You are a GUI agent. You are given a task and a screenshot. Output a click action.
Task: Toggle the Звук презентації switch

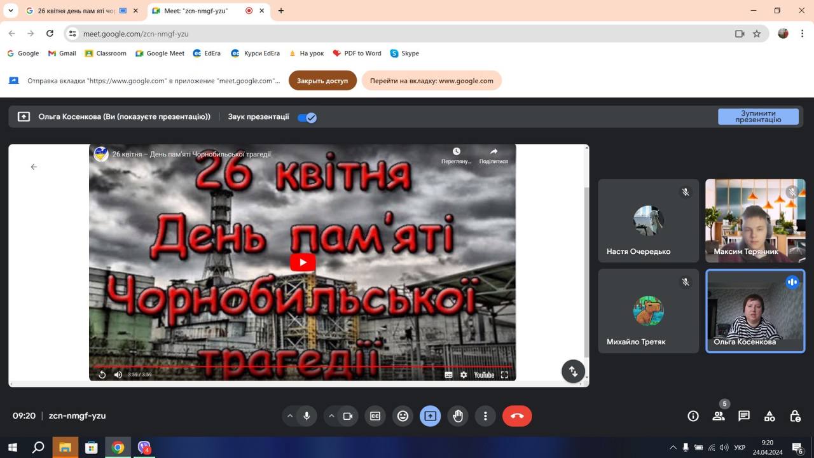click(x=307, y=117)
